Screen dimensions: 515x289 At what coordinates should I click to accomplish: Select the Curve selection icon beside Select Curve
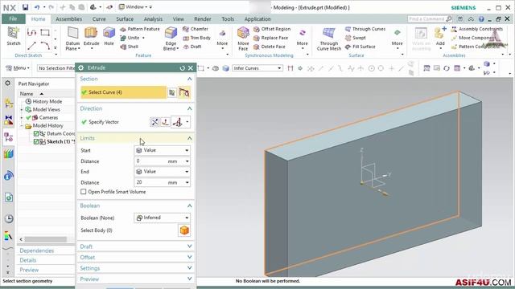184,92
